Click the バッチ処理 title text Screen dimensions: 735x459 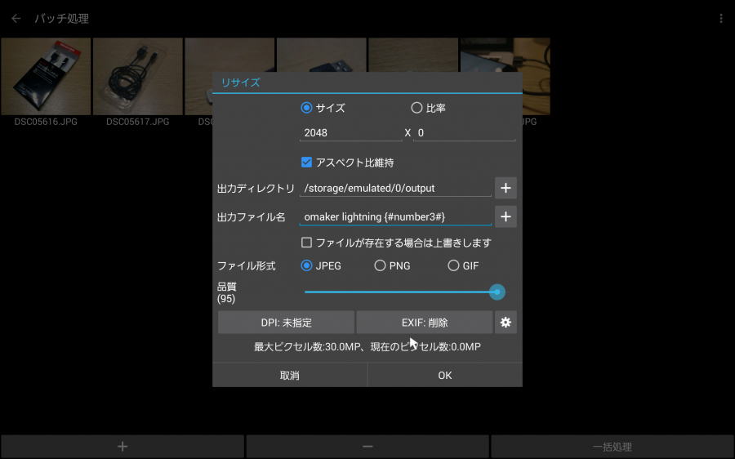pos(62,18)
